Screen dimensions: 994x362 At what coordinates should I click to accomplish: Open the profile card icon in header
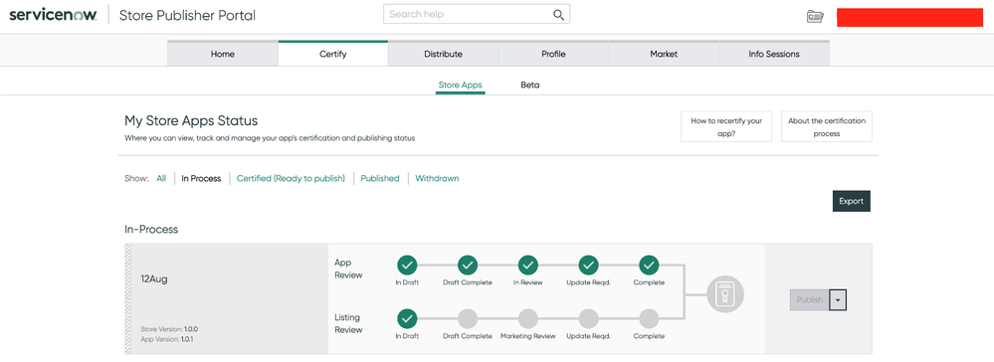click(x=815, y=17)
